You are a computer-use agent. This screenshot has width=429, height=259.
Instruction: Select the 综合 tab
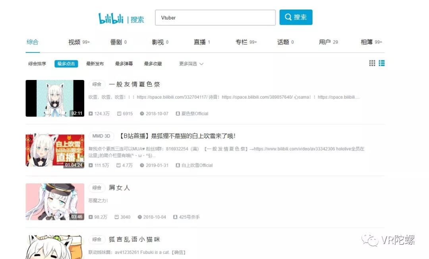[x=33, y=42]
